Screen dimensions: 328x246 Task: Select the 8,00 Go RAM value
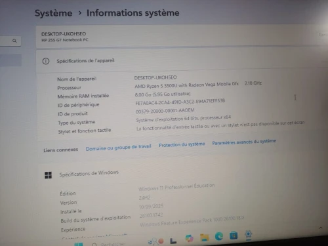(x=163, y=94)
